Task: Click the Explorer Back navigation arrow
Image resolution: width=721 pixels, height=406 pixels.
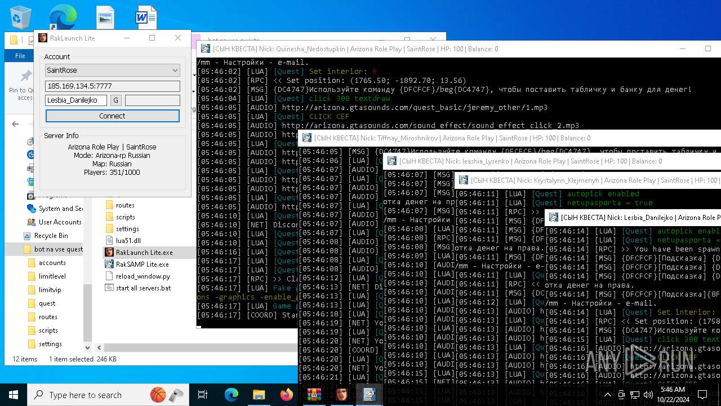Action: tap(15, 124)
